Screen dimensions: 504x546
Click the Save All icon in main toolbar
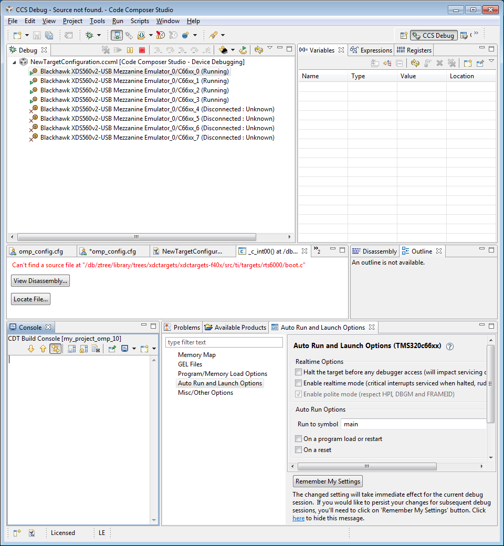click(49, 35)
